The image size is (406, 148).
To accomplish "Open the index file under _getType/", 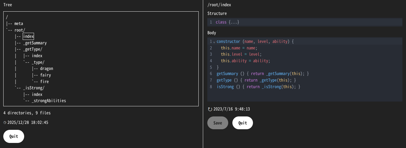I will (37, 56).
